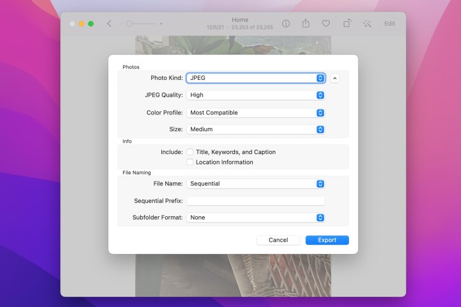Enable Title, Keywords, and Caption checkbox
Image resolution: width=461 pixels, height=307 pixels.
tap(190, 152)
